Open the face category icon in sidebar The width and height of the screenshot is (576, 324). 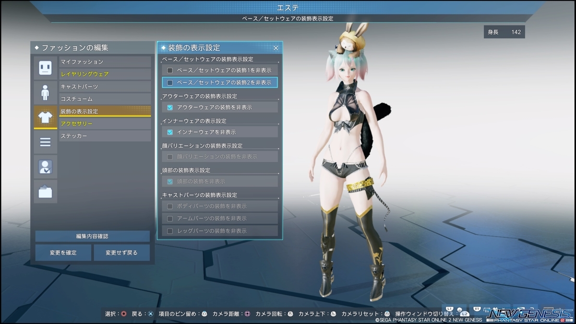[x=45, y=68]
